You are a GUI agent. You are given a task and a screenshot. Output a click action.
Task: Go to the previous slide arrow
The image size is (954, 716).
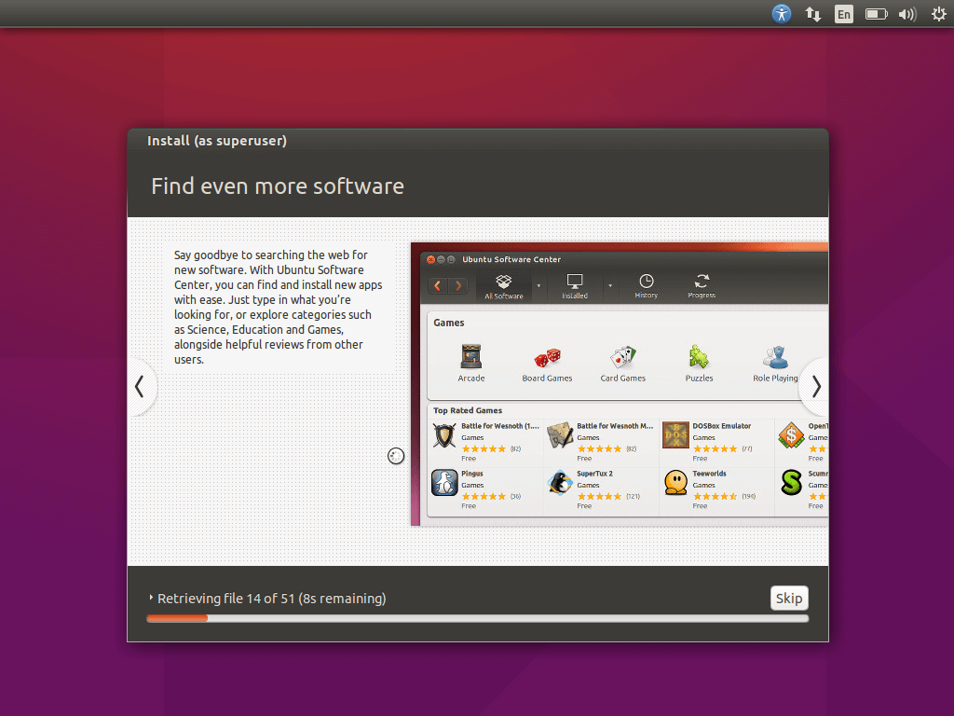coord(140,386)
